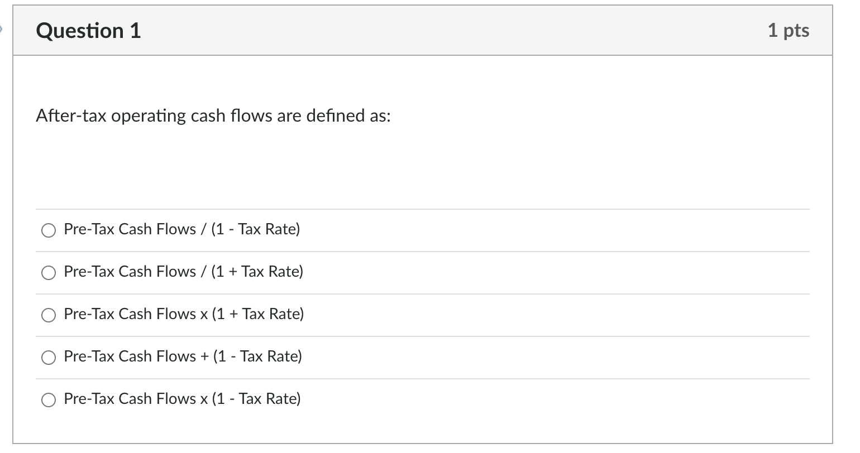Click the divider line above the first answer option
Screen dimensions: 860x453
(x=422, y=210)
